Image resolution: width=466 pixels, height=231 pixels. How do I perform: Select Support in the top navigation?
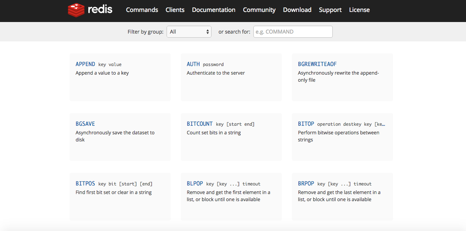pos(330,10)
